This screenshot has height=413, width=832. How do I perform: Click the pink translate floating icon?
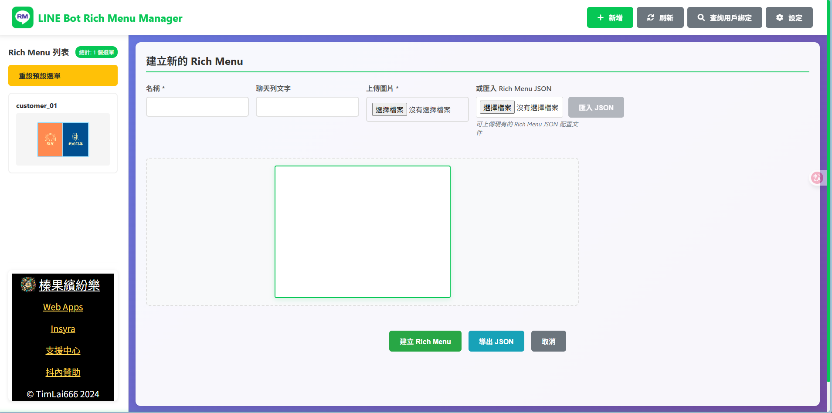[x=817, y=177]
